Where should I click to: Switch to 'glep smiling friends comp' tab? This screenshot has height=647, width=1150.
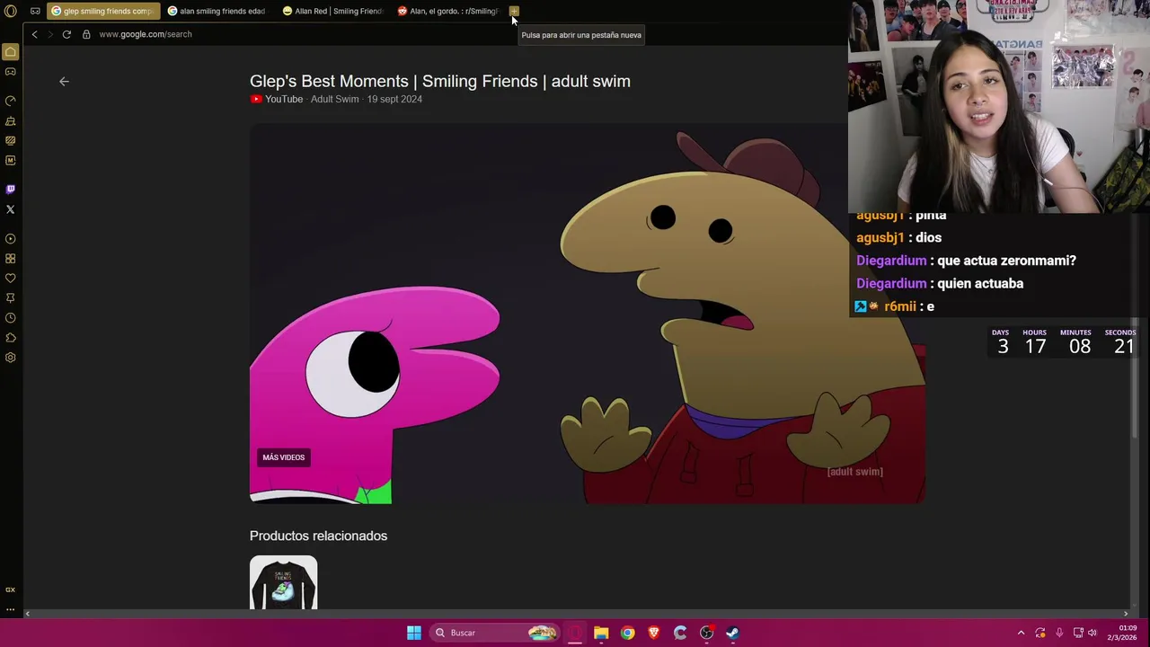pos(103,11)
